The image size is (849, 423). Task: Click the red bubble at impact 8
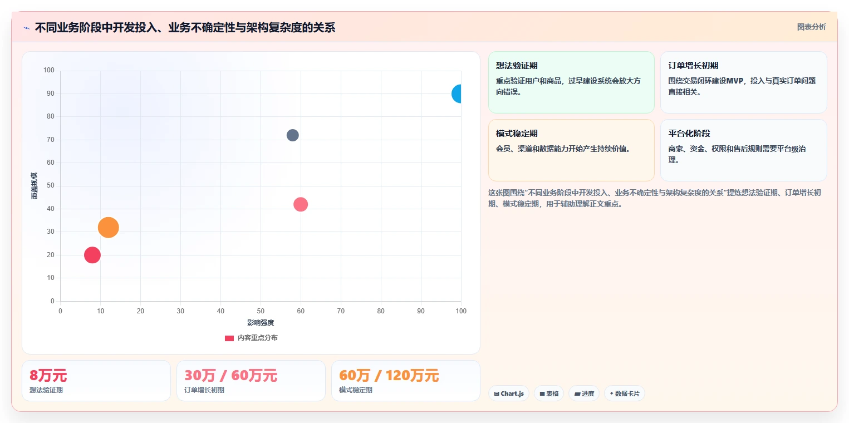point(92,255)
